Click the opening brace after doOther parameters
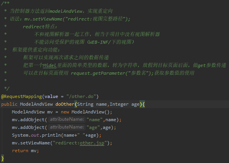The width and height of the screenshot is (229, 163). coord(143,104)
